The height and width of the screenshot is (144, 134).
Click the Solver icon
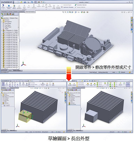tap(43, 6)
